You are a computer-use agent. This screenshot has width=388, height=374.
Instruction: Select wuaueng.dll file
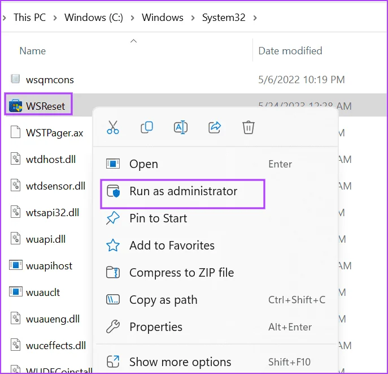click(x=53, y=319)
